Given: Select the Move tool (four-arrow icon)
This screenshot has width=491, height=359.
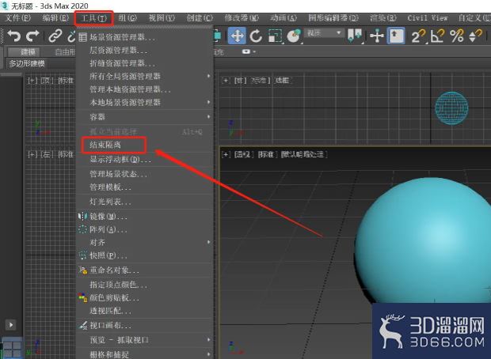Looking at the screenshot, I should pos(237,36).
